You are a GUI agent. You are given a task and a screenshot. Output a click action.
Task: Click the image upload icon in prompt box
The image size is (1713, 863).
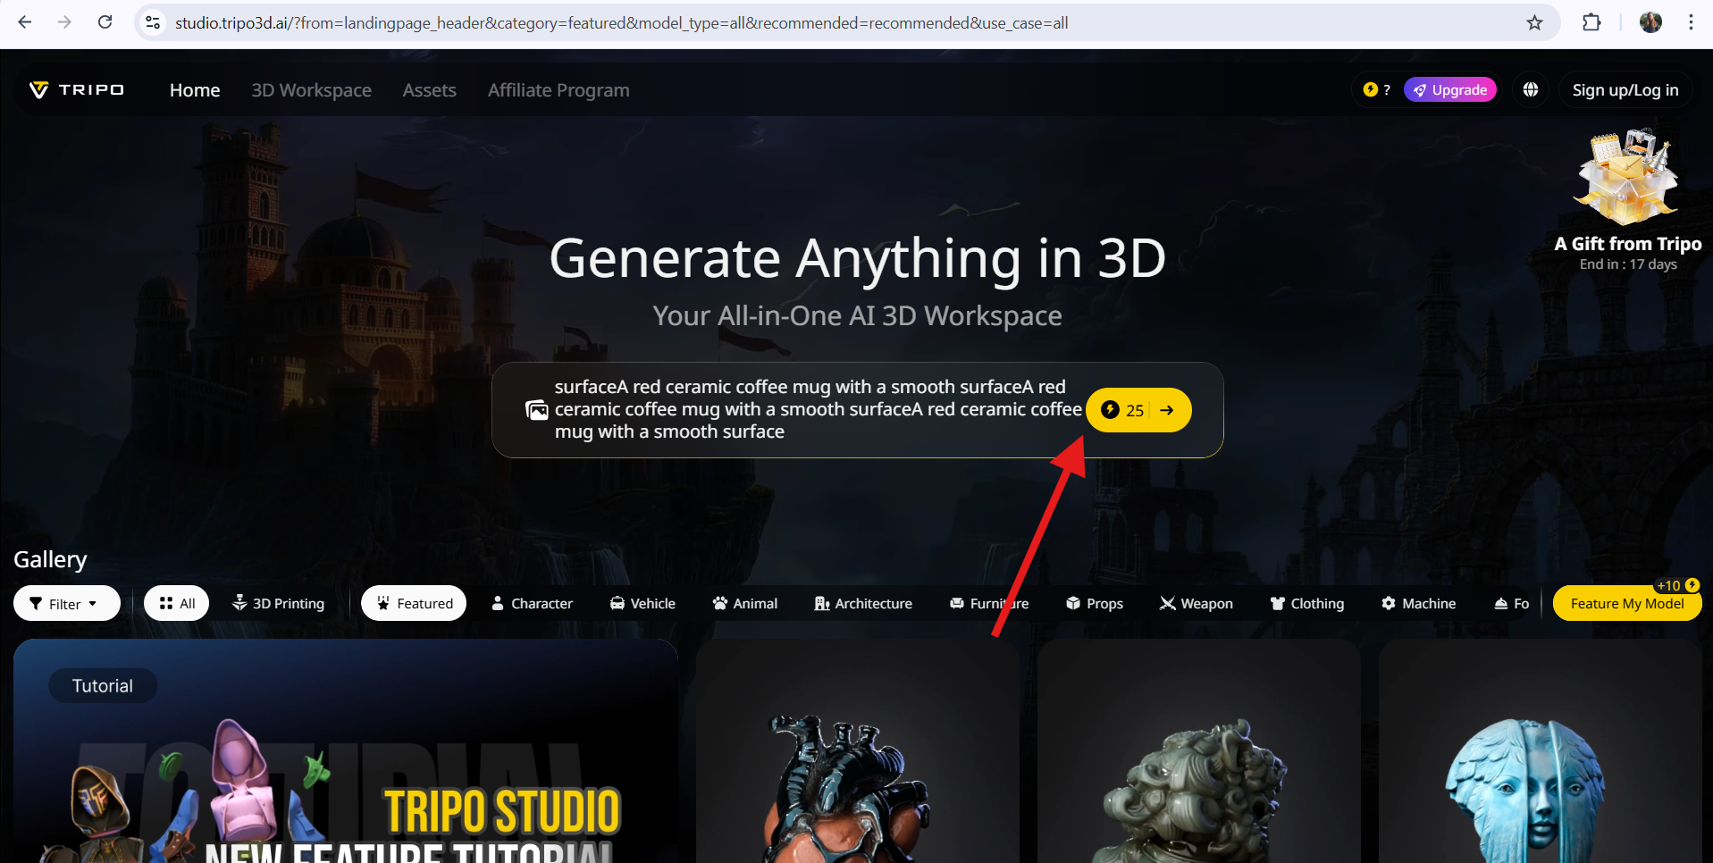click(537, 410)
